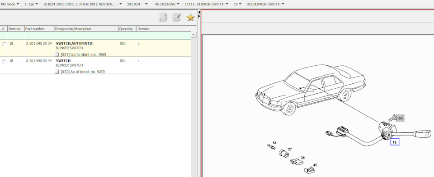Select callout 27 in the diagram
This screenshot has width=434, height=177.
290,149
